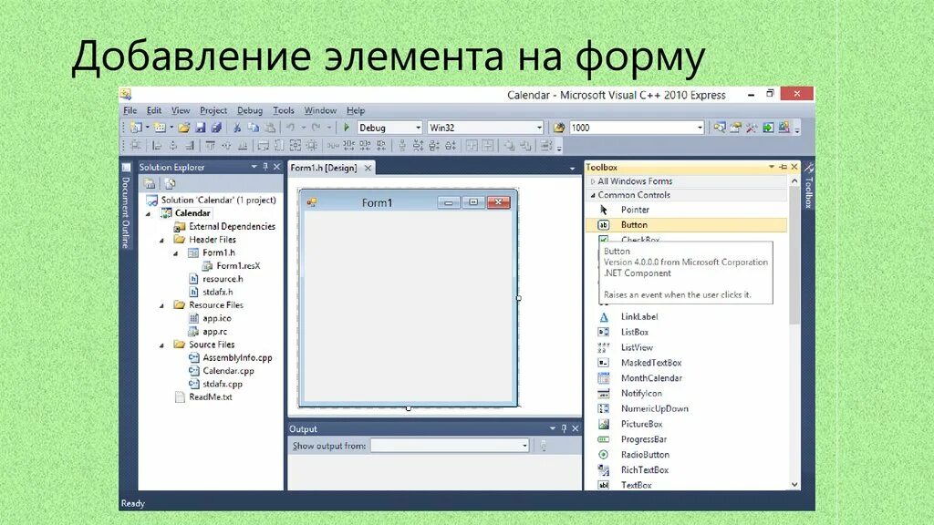The width and height of the screenshot is (934, 525).
Task: Click the Save All icon
Action: click(x=216, y=128)
